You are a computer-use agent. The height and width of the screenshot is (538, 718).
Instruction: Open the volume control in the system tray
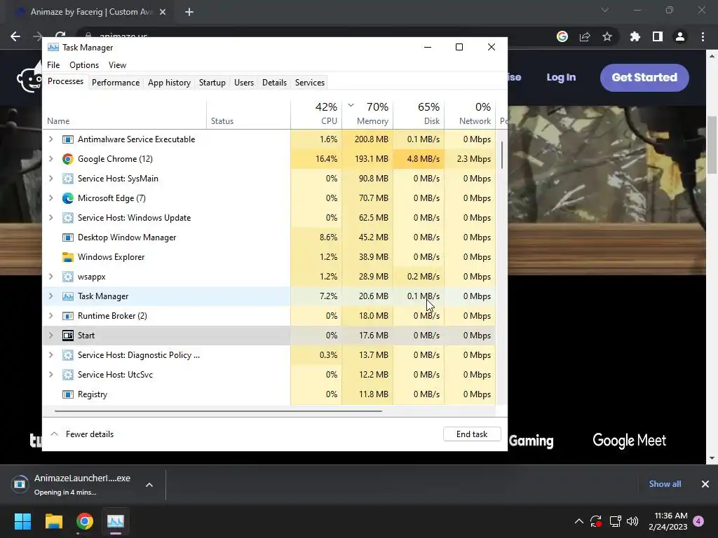[x=632, y=521]
